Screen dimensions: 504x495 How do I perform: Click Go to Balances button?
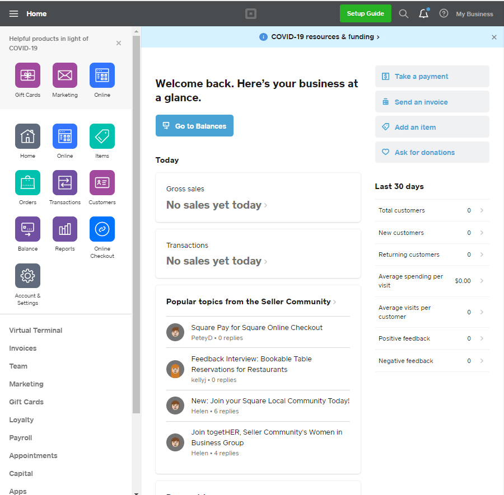pyautogui.click(x=194, y=125)
